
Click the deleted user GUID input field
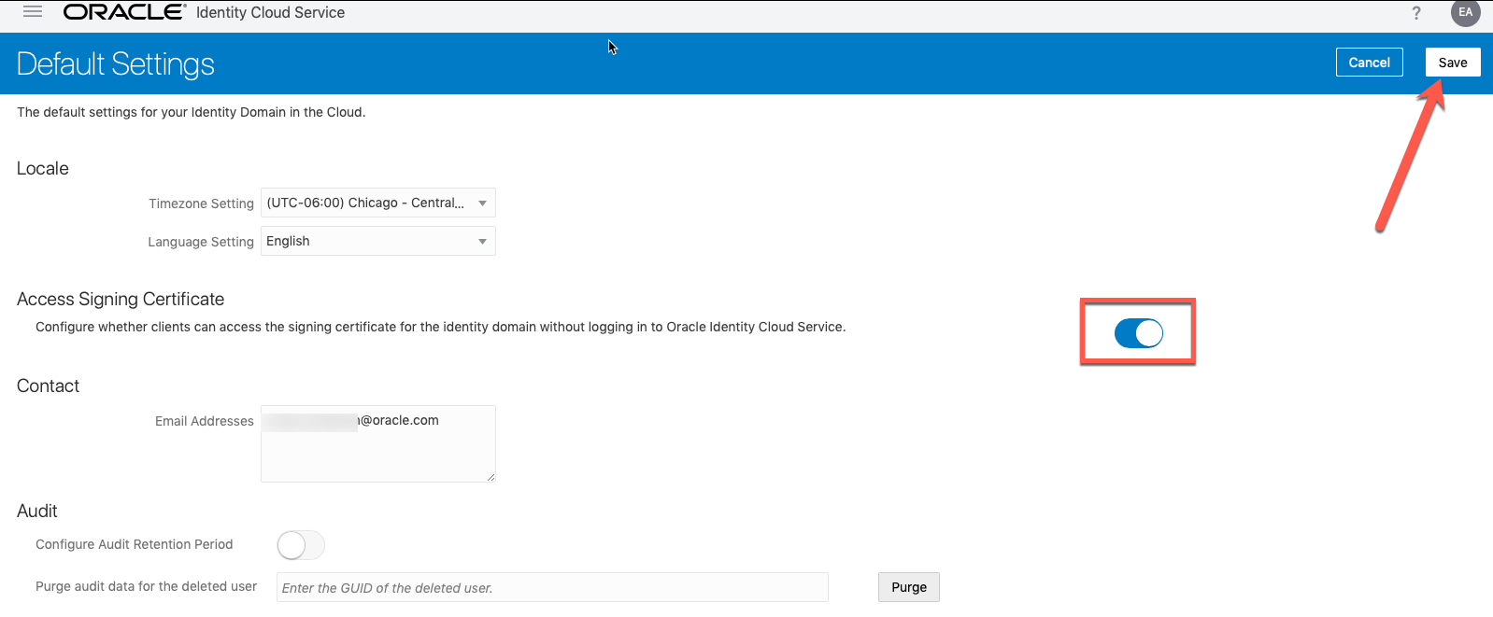pyautogui.click(x=551, y=587)
